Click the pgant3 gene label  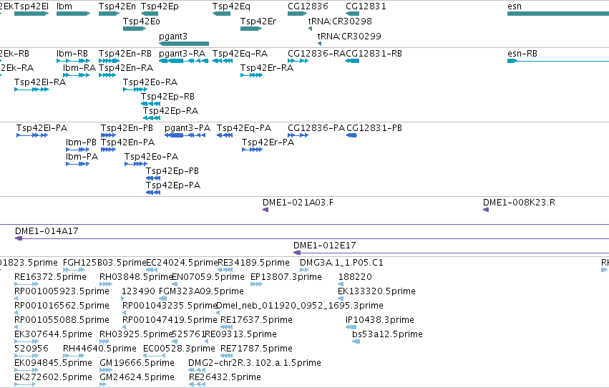tap(173, 36)
